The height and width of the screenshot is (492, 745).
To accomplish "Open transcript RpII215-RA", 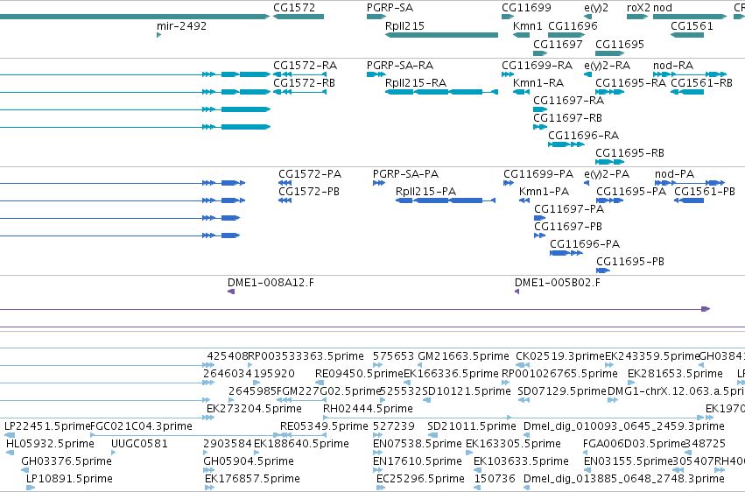I will pyautogui.click(x=416, y=82).
